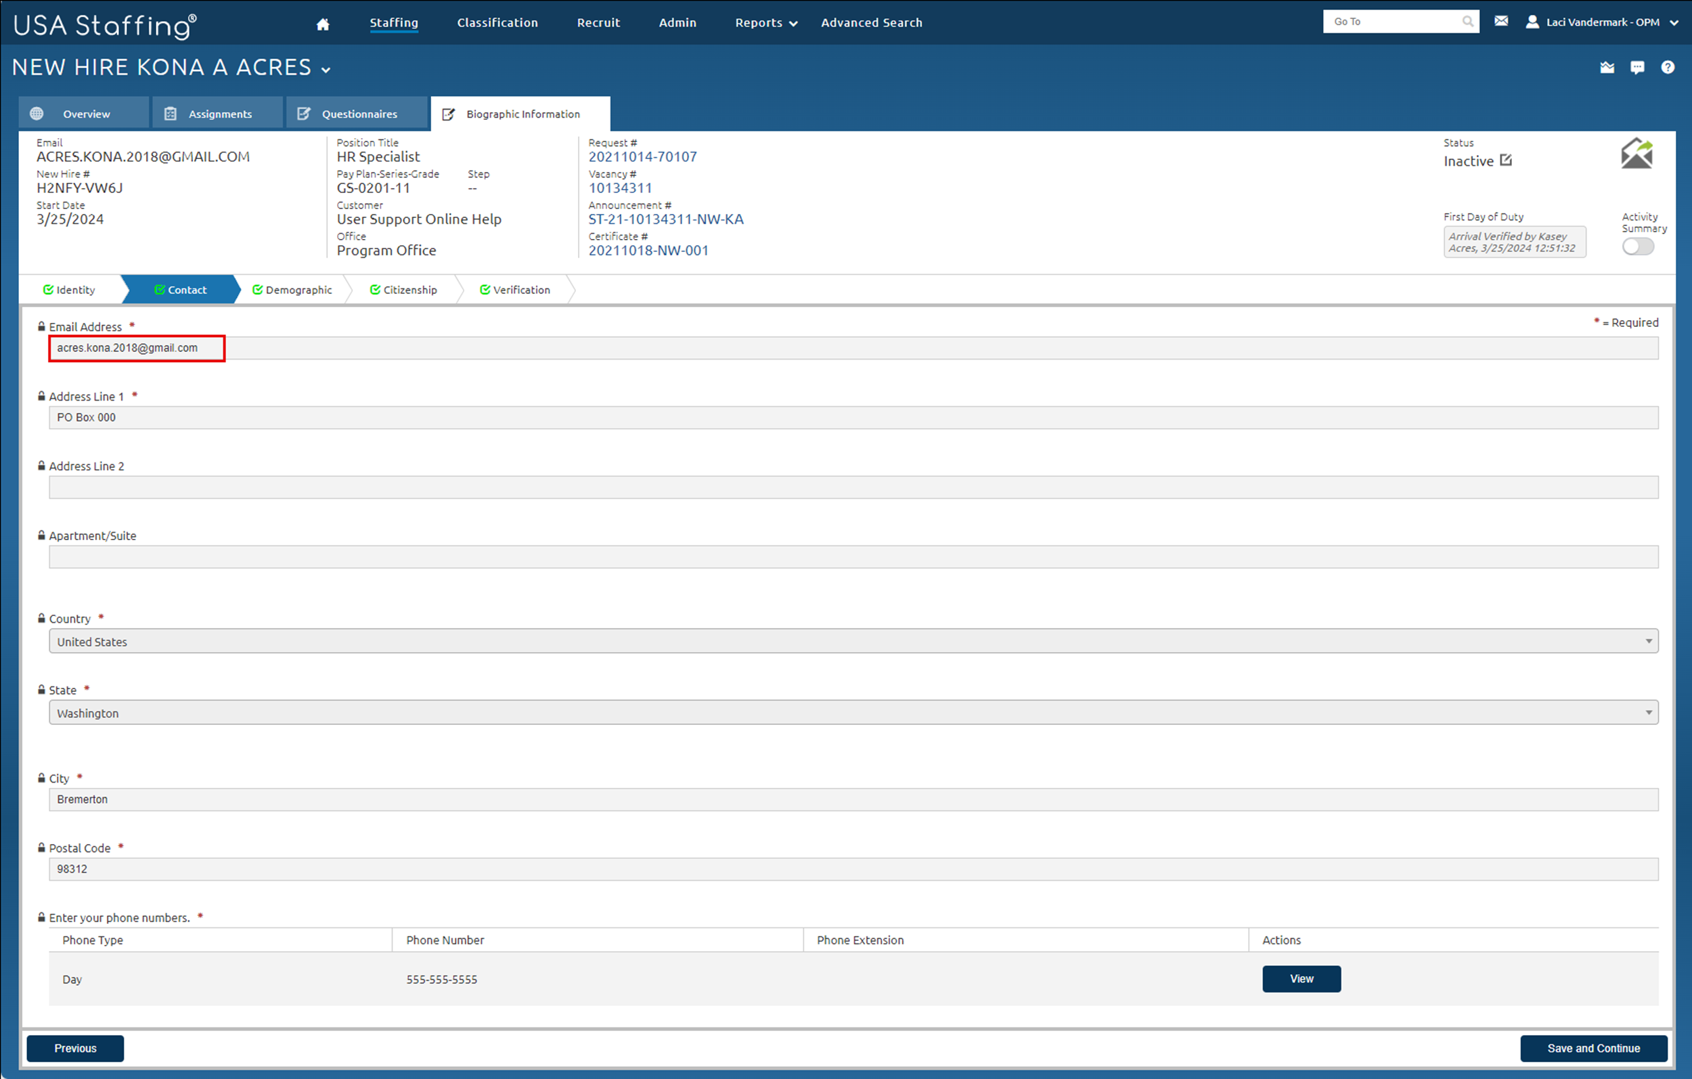This screenshot has height=1079, width=1692.
Task: Open Request number 20211014-70107 link
Action: [x=642, y=157]
